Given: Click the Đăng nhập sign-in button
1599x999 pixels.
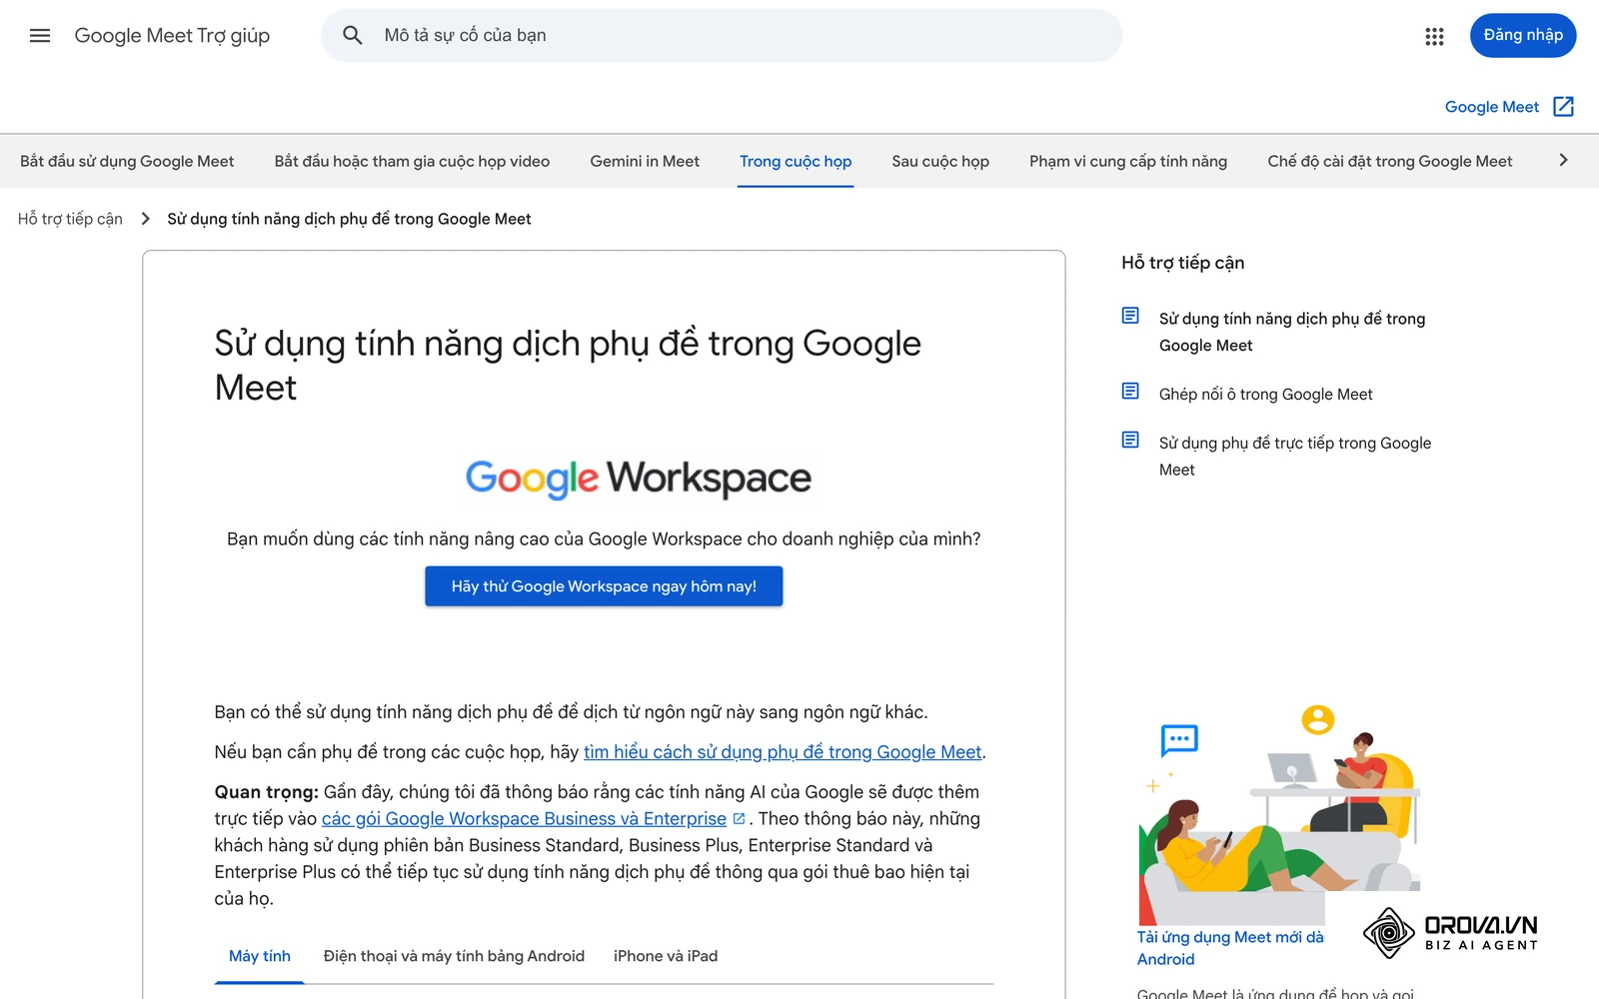Looking at the screenshot, I should 1523,36.
